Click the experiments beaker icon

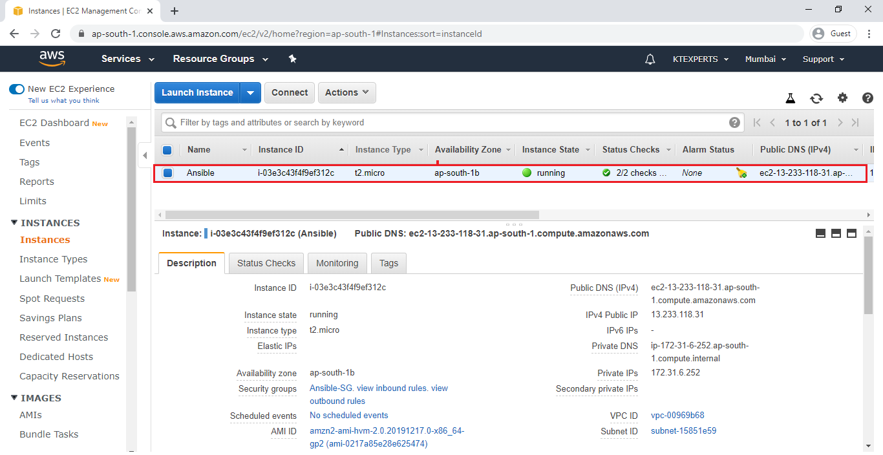tap(790, 98)
